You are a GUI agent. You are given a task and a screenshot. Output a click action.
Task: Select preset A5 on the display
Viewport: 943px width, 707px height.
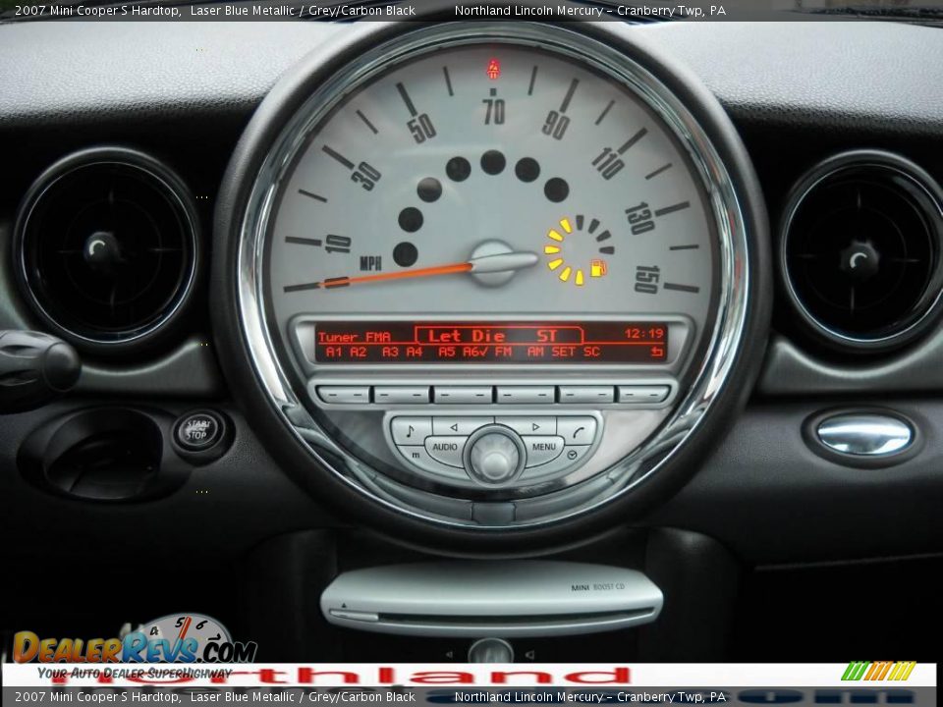(x=447, y=352)
